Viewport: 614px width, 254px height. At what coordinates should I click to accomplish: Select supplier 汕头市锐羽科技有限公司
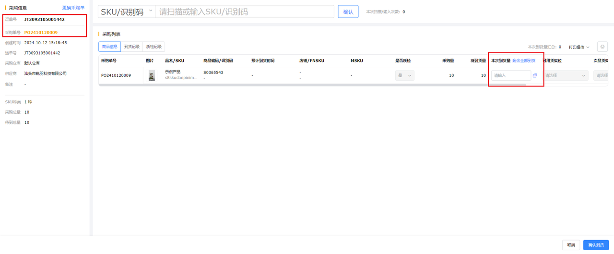click(46, 73)
